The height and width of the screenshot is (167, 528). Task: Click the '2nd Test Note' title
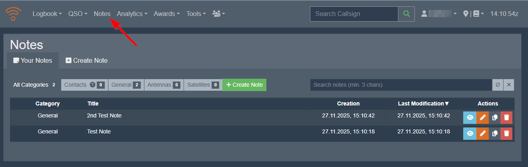(x=104, y=115)
